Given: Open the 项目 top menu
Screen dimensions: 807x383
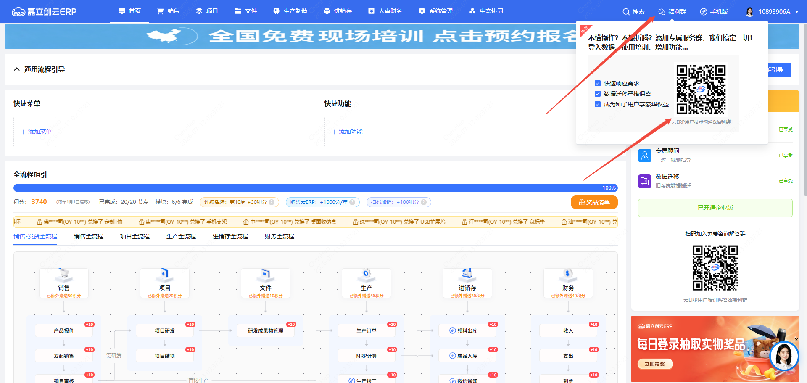Looking at the screenshot, I should (x=207, y=11).
